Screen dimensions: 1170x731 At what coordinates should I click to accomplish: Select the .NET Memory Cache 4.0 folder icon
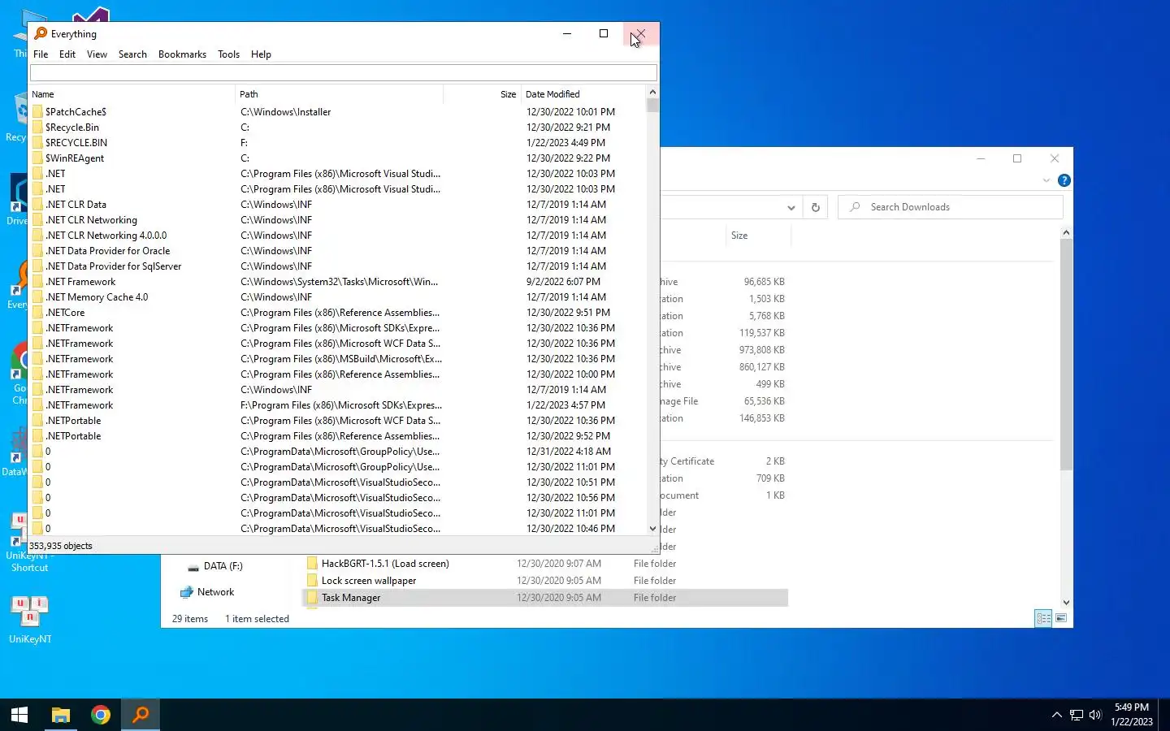(37, 297)
